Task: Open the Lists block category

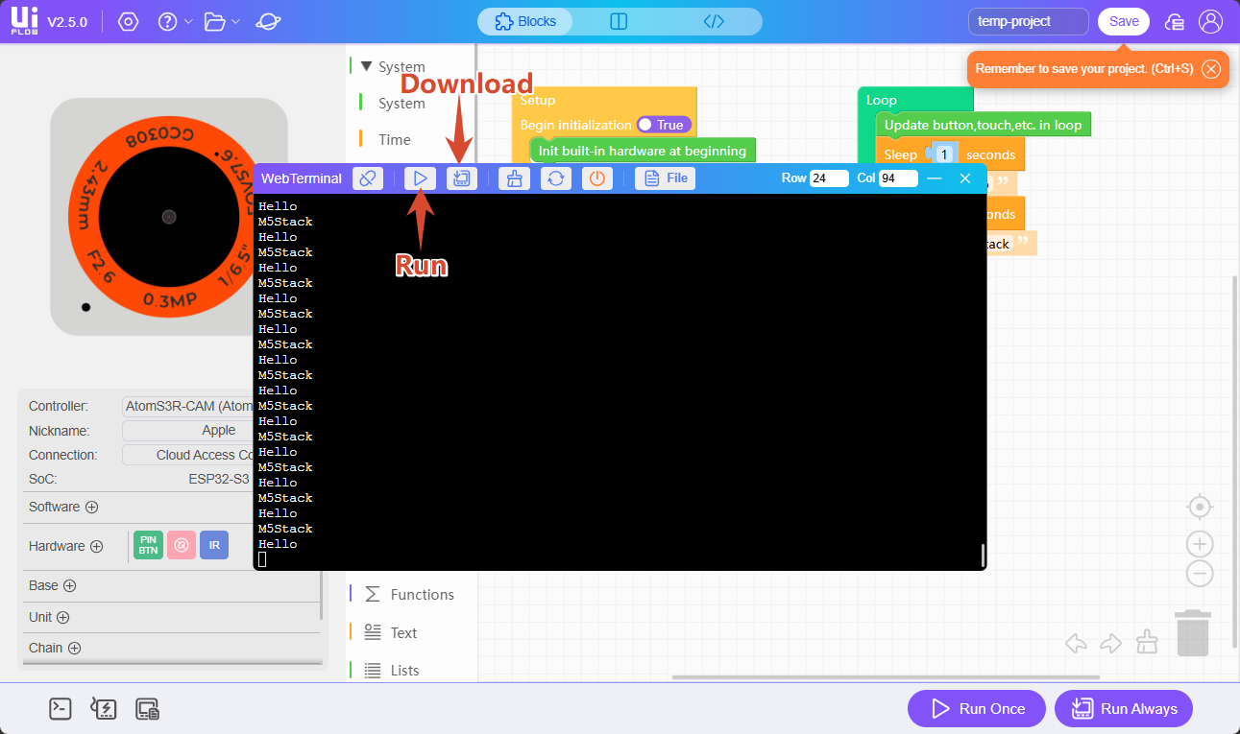Action: click(404, 670)
